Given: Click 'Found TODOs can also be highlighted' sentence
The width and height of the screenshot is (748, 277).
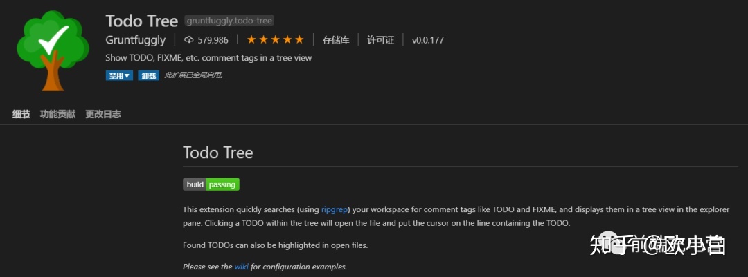Looking at the screenshot, I should (x=276, y=246).
